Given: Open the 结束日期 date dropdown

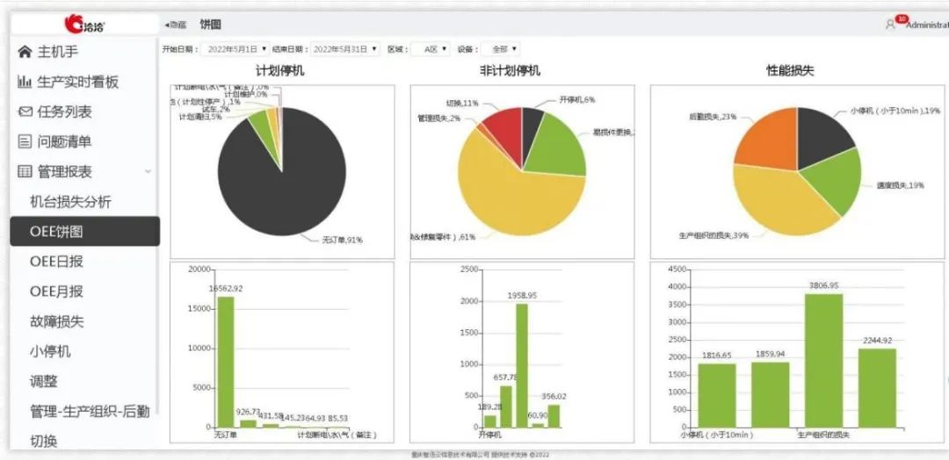Looking at the screenshot, I should 345,49.
